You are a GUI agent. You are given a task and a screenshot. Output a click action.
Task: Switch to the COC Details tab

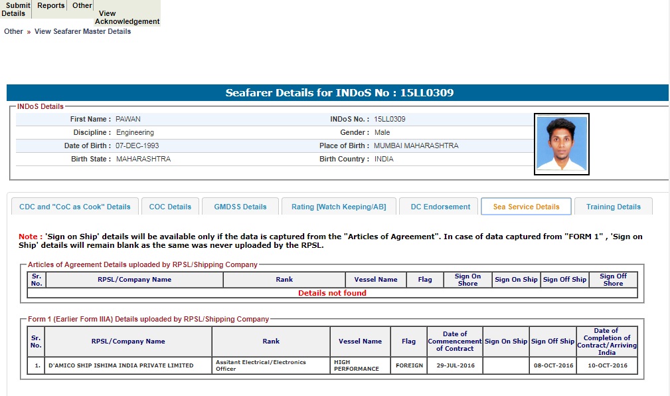coord(170,207)
